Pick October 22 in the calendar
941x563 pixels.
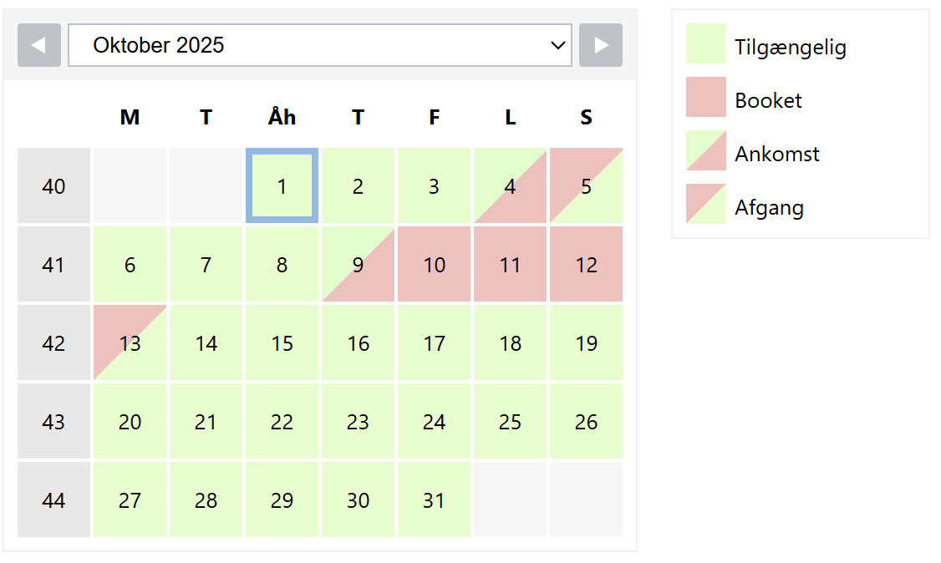(282, 422)
